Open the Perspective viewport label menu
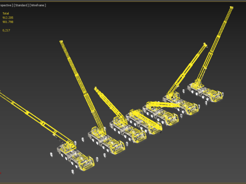The width and height of the screenshot is (246, 184). [x=7, y=5]
